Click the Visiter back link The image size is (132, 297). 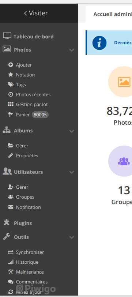[x=35, y=13]
